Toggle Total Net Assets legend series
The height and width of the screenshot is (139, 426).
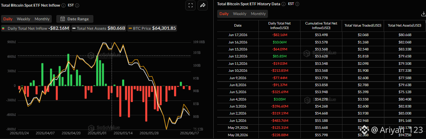[x=99, y=28]
